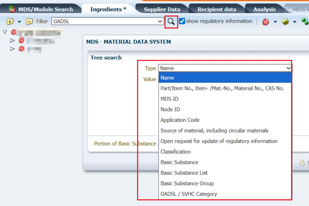The image size is (309, 206).
Task: Click the green spheres substance icon
Action: 305,21
